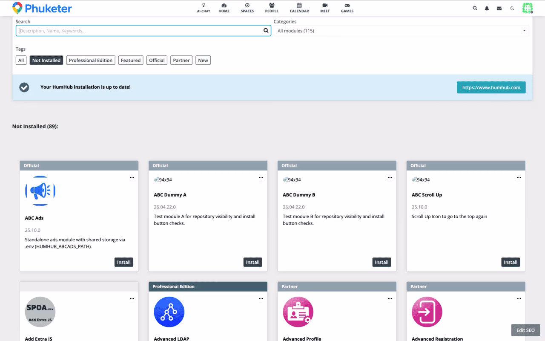Select the 'Featured' tag filter
Screen dimensions: 545x341
point(131,61)
